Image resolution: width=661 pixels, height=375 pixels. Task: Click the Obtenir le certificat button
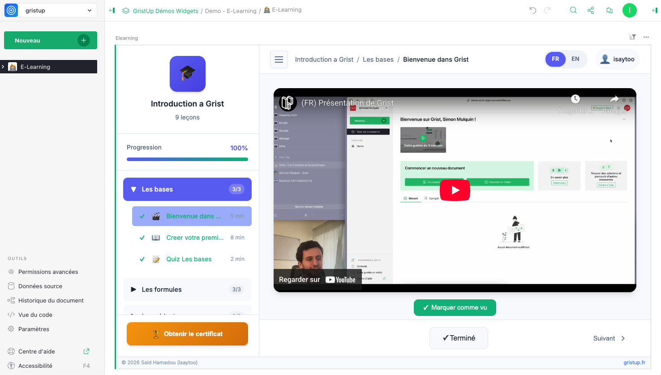click(x=187, y=334)
